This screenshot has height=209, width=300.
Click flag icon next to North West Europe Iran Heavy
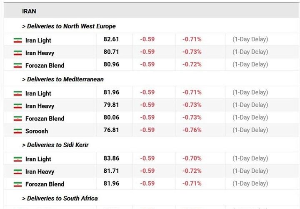point(17,53)
